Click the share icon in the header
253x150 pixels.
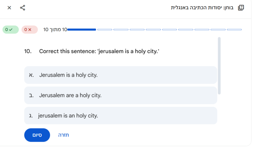coord(22,8)
